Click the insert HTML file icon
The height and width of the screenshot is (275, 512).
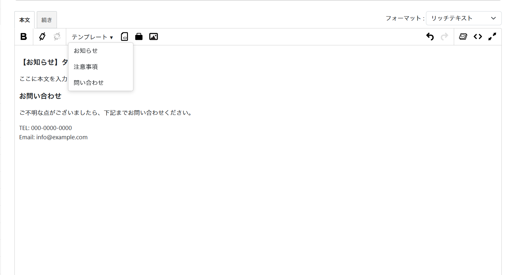coord(124,37)
